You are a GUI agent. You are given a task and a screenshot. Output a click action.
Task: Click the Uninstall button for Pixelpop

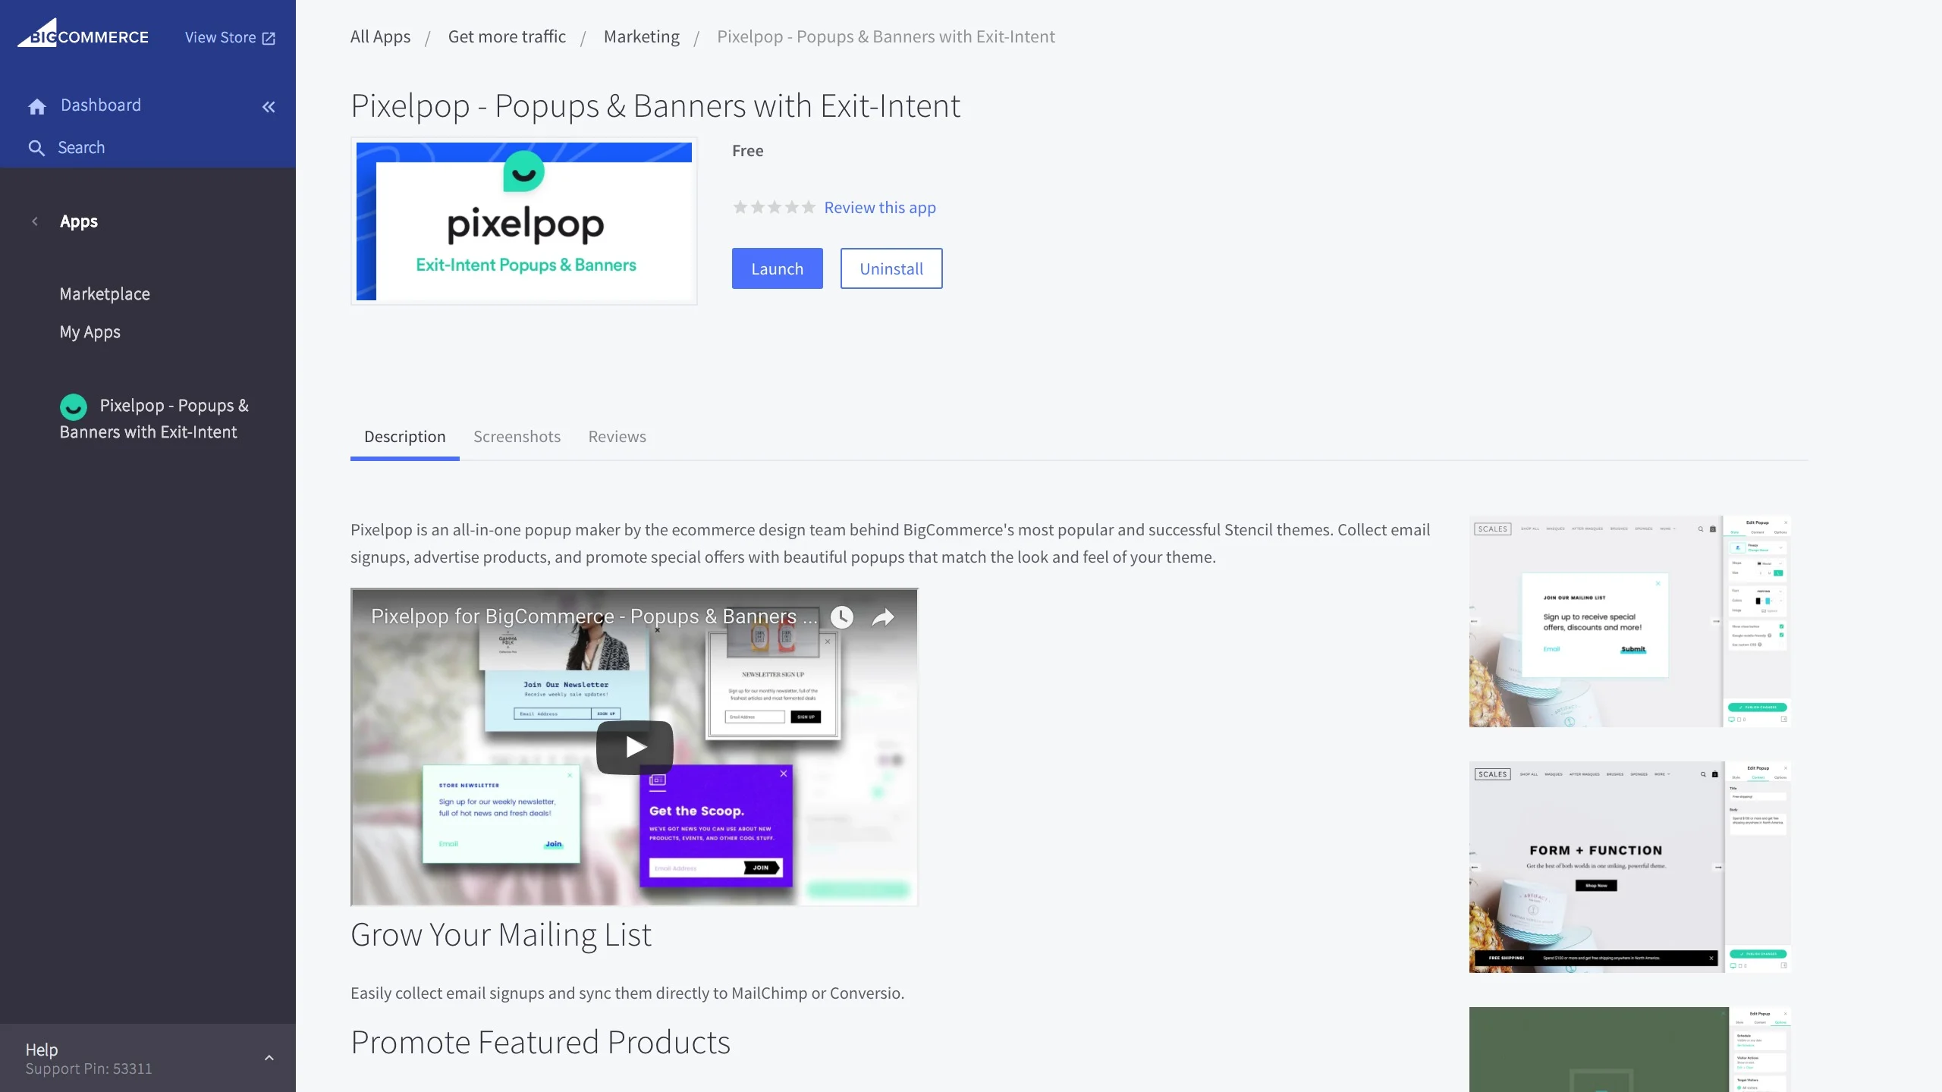(x=891, y=268)
